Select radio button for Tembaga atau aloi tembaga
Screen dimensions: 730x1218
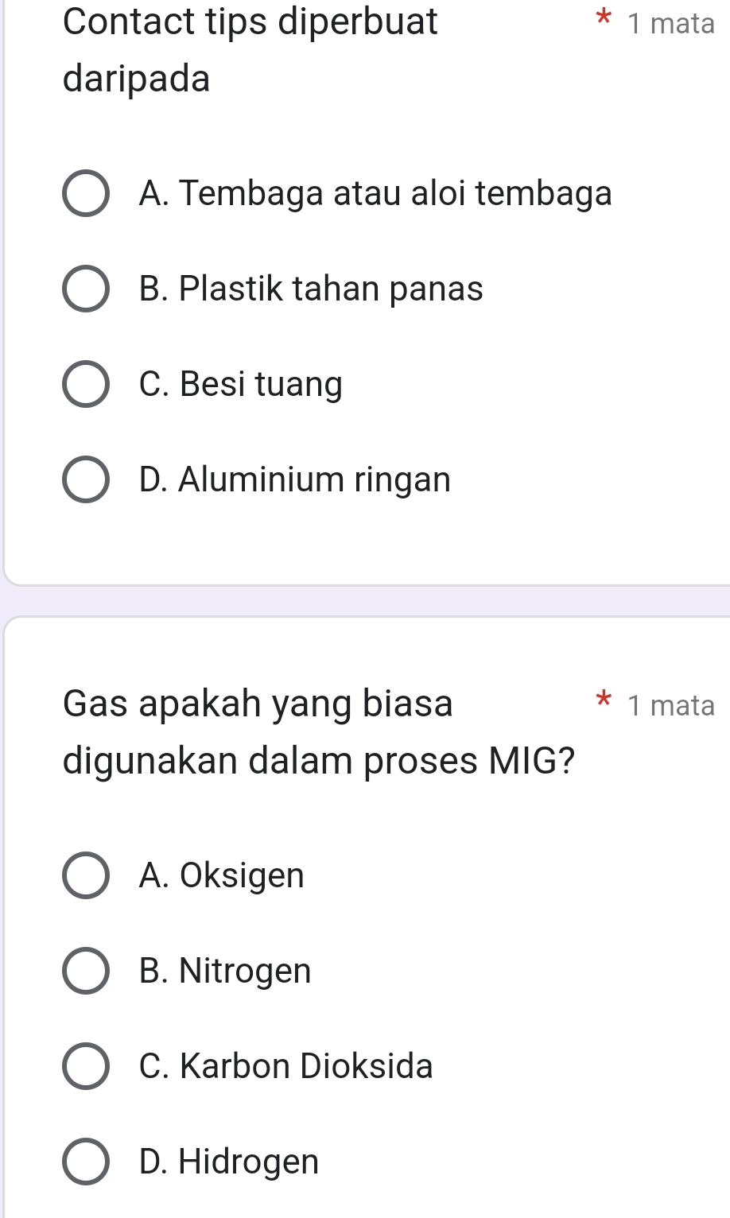click(x=86, y=193)
